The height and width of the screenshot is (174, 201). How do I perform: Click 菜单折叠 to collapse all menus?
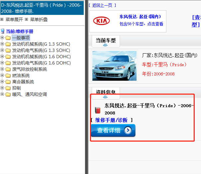coord(39,20)
